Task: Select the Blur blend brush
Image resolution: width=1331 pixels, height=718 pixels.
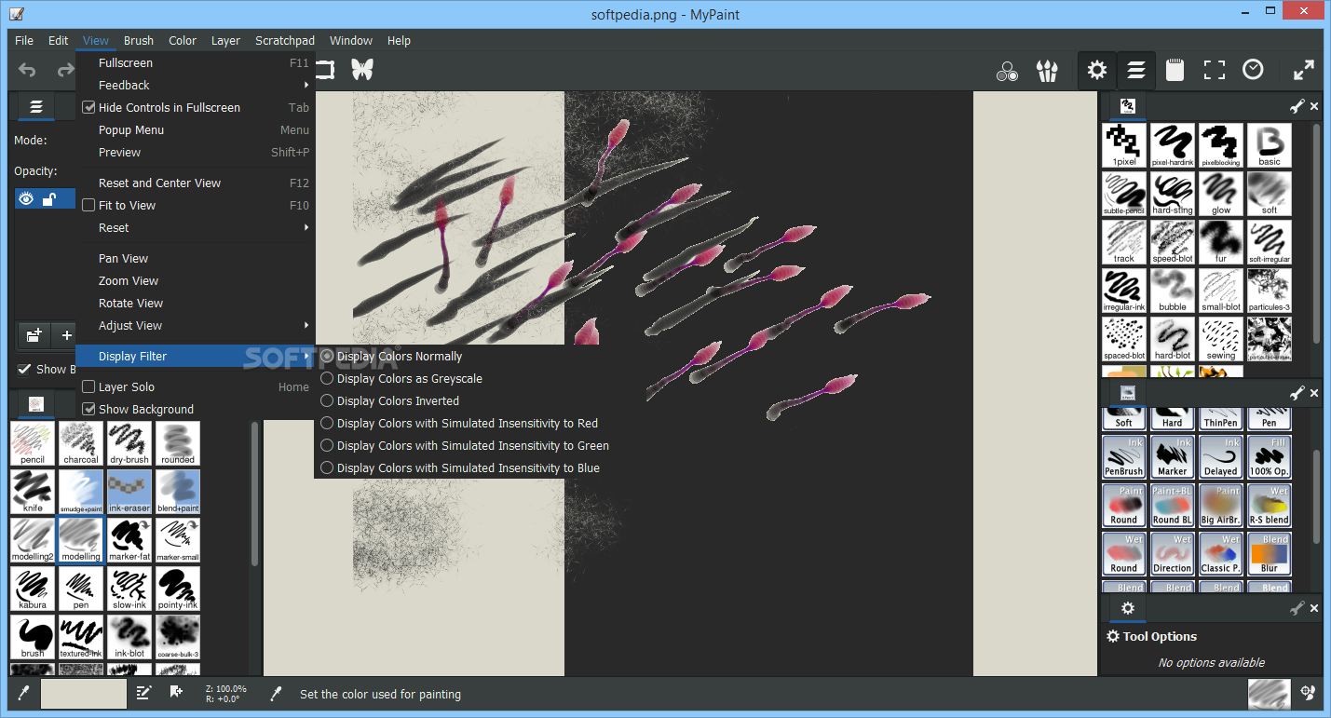Action: coord(1270,553)
